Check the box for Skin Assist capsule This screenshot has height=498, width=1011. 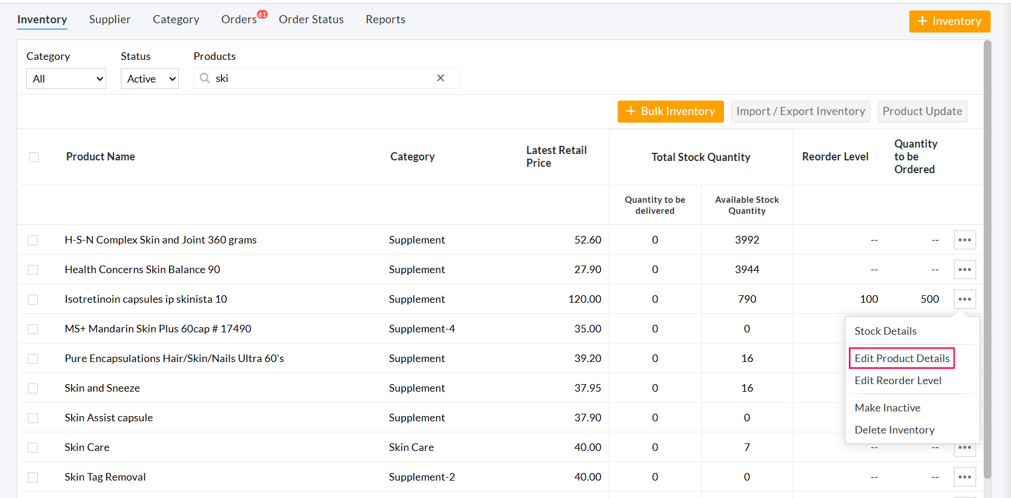pos(33,418)
